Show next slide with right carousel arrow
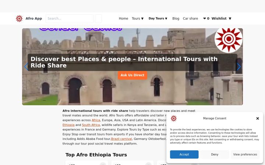The image size is (265, 165). click(x=239, y=67)
